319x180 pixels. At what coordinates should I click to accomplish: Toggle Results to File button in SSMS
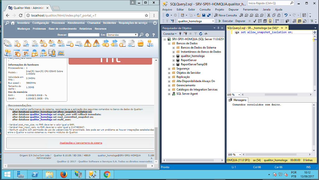pyautogui.click(x=304, y=21)
